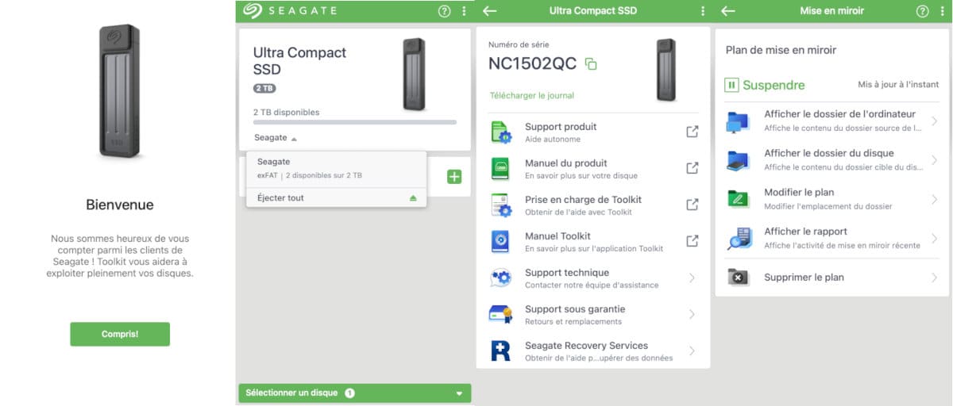
Task: Expand the Support sous garantie chevron
Action: (692, 314)
